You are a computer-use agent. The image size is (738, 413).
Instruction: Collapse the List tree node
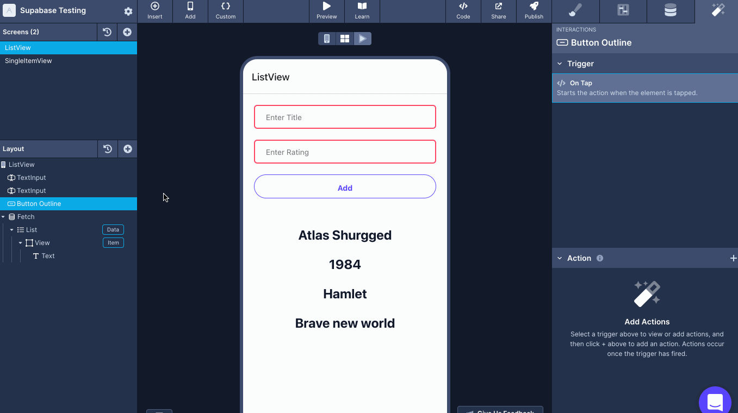coord(11,230)
